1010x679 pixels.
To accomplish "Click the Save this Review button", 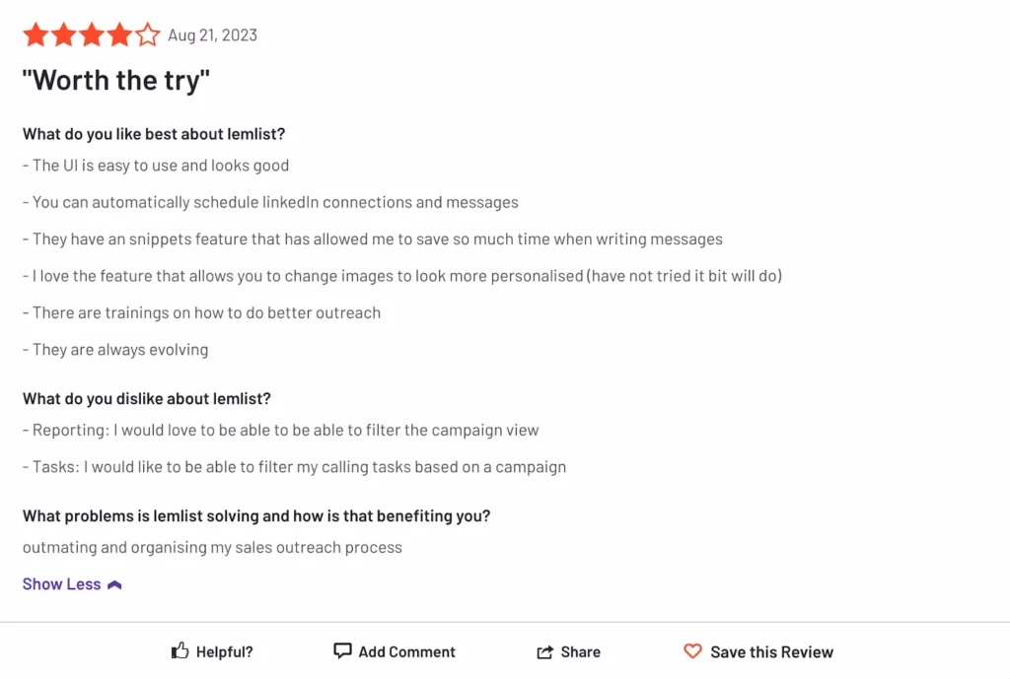I will [x=757, y=650].
